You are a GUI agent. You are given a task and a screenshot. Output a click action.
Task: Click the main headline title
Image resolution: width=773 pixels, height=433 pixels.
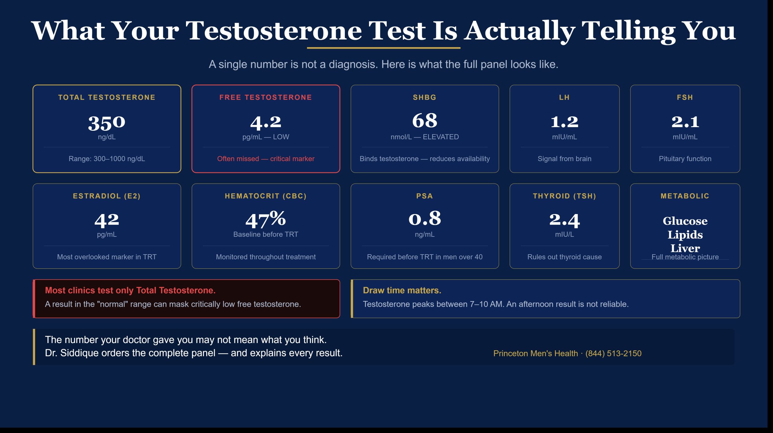point(383,30)
